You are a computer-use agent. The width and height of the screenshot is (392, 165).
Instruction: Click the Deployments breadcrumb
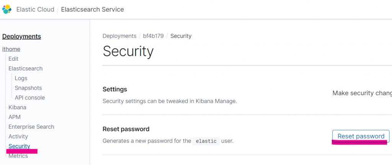pyautogui.click(x=119, y=36)
